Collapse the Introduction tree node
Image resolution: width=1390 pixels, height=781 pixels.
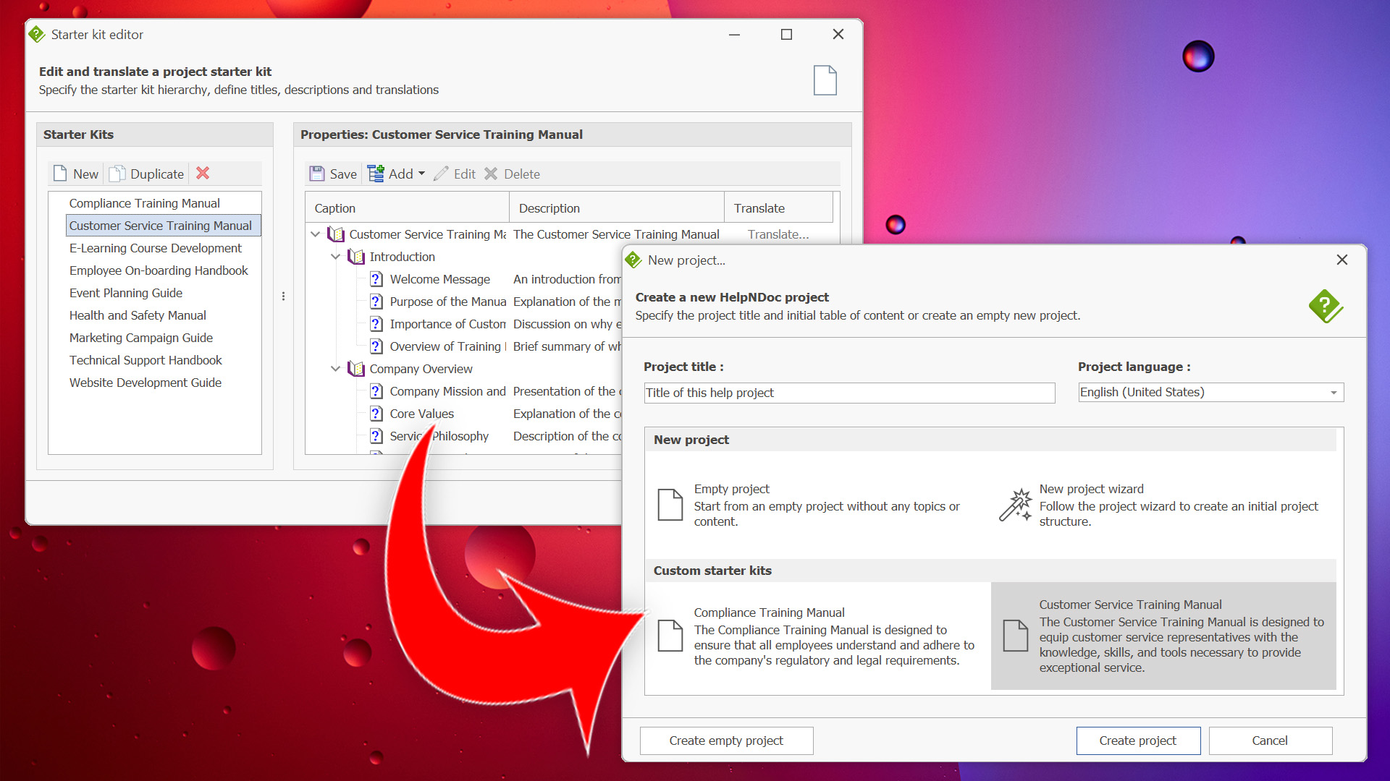pyautogui.click(x=335, y=257)
